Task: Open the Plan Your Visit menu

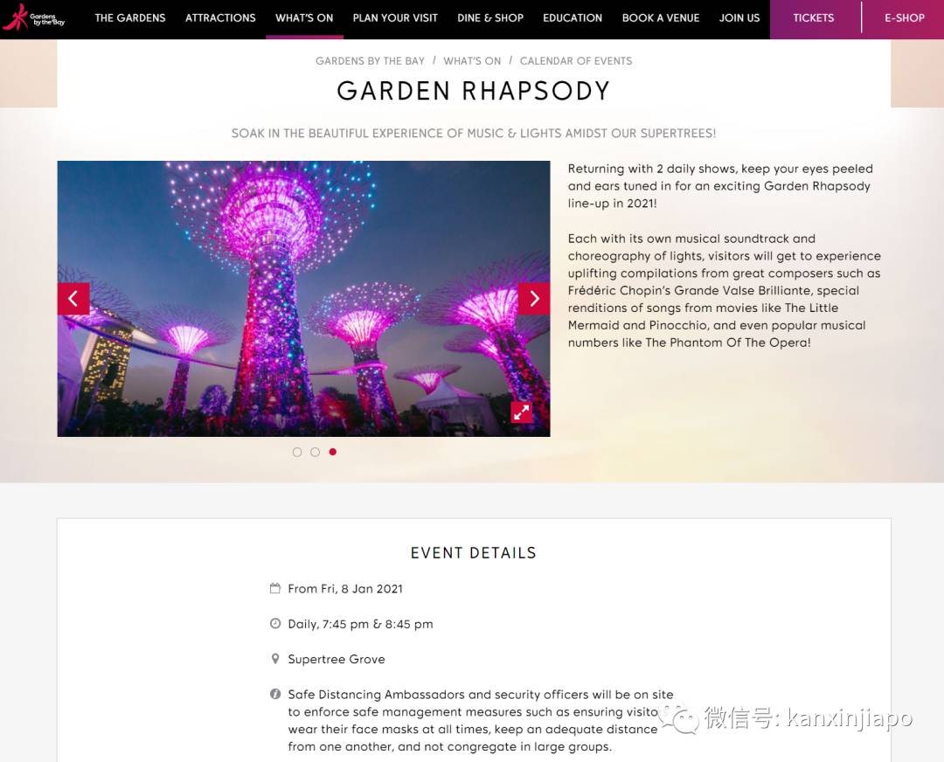Action: tap(395, 18)
